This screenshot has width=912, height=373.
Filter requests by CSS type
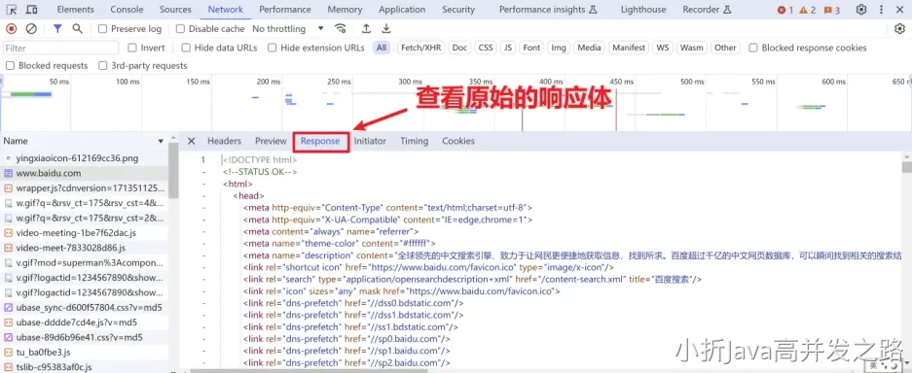tap(486, 48)
